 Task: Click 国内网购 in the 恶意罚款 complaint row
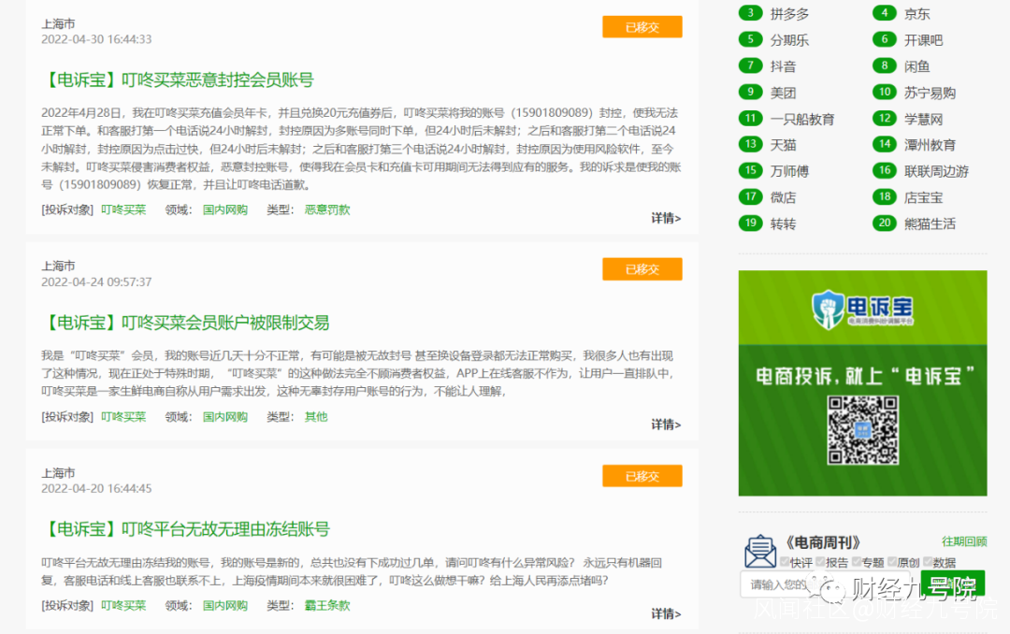coord(225,209)
